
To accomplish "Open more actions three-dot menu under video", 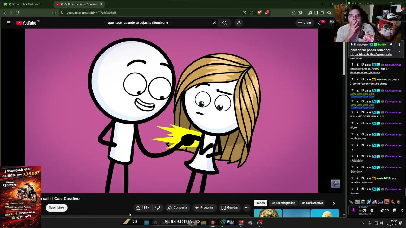I will click(247, 208).
